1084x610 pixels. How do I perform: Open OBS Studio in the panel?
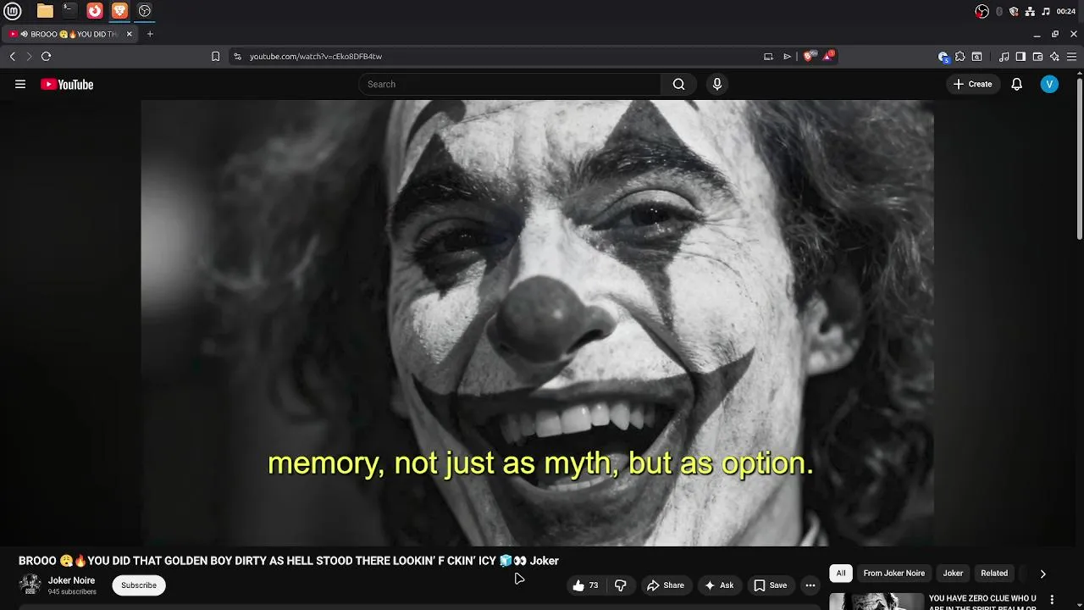144,11
